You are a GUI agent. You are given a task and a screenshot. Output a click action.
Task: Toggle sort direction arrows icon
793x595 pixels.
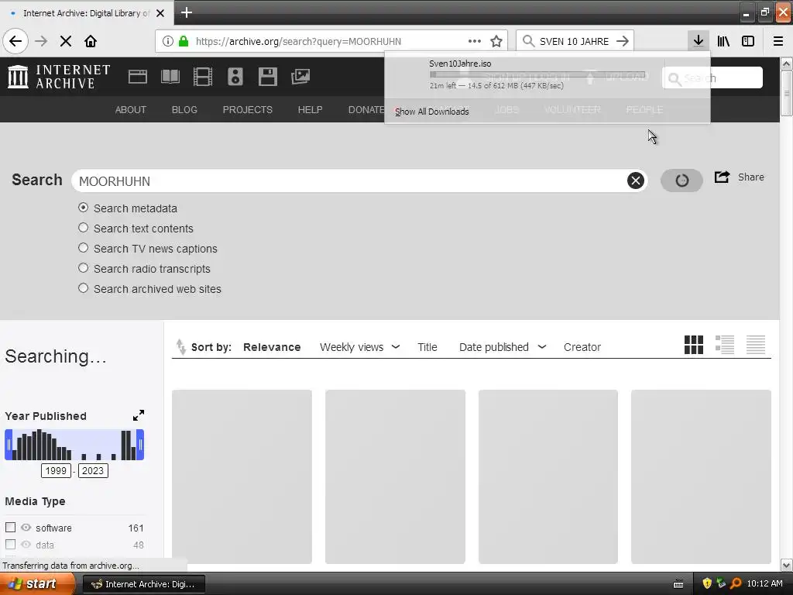180,347
